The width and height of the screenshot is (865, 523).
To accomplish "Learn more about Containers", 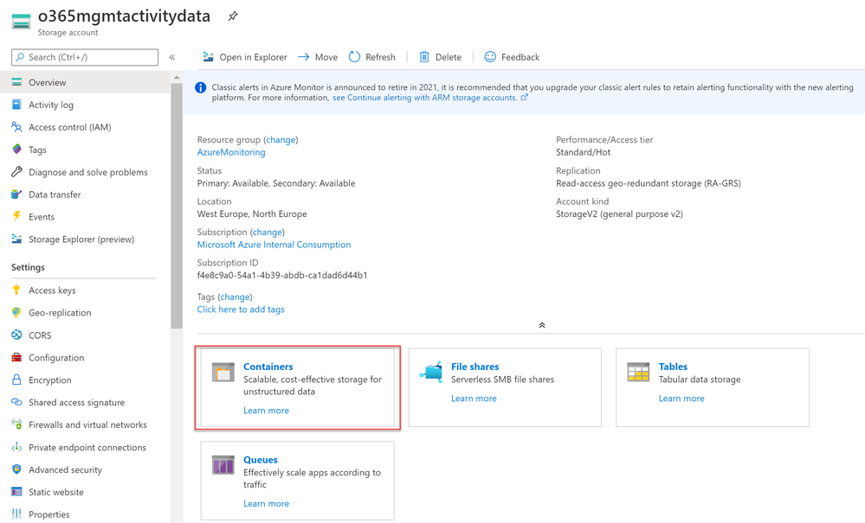I will pos(267,411).
